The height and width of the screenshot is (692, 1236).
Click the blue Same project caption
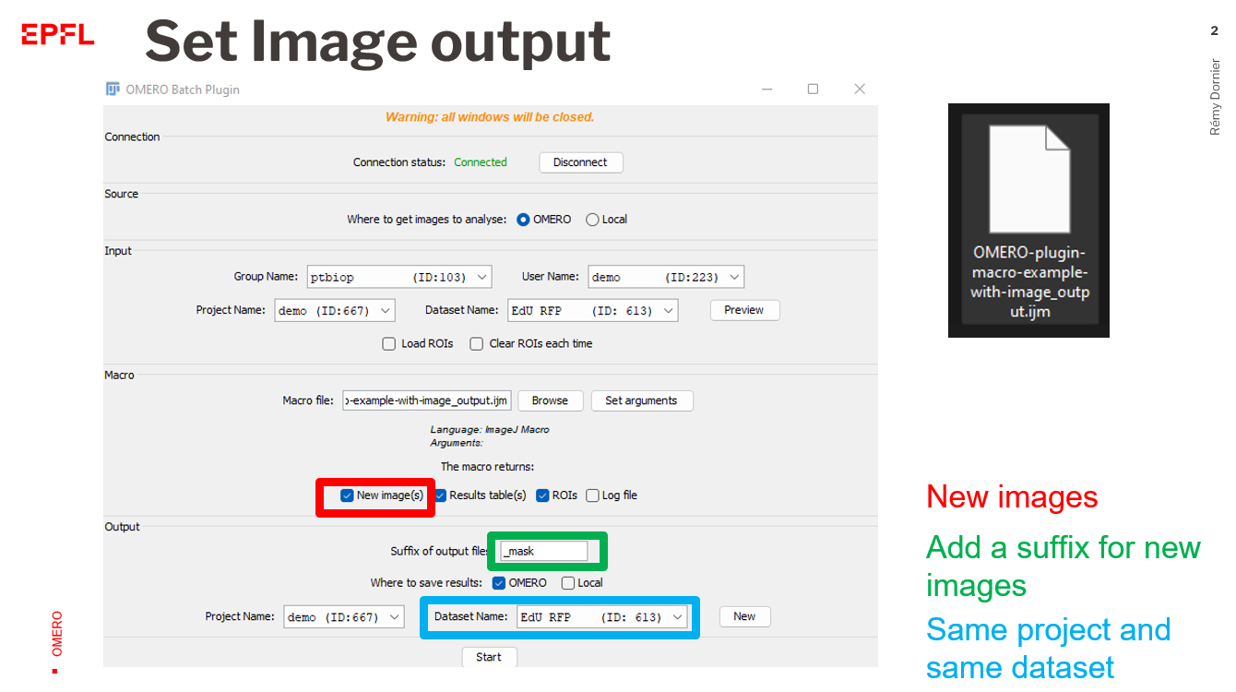click(x=1048, y=648)
